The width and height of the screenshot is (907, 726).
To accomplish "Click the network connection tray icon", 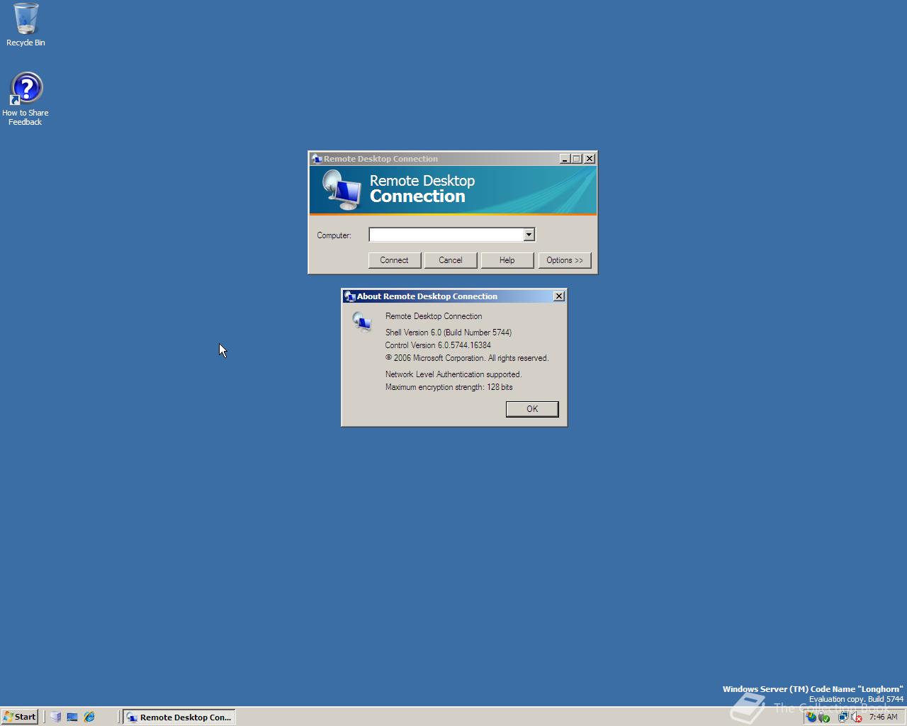I will pyautogui.click(x=843, y=717).
